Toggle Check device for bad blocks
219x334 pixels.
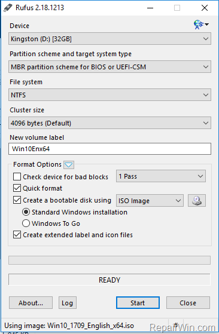coord(17,177)
